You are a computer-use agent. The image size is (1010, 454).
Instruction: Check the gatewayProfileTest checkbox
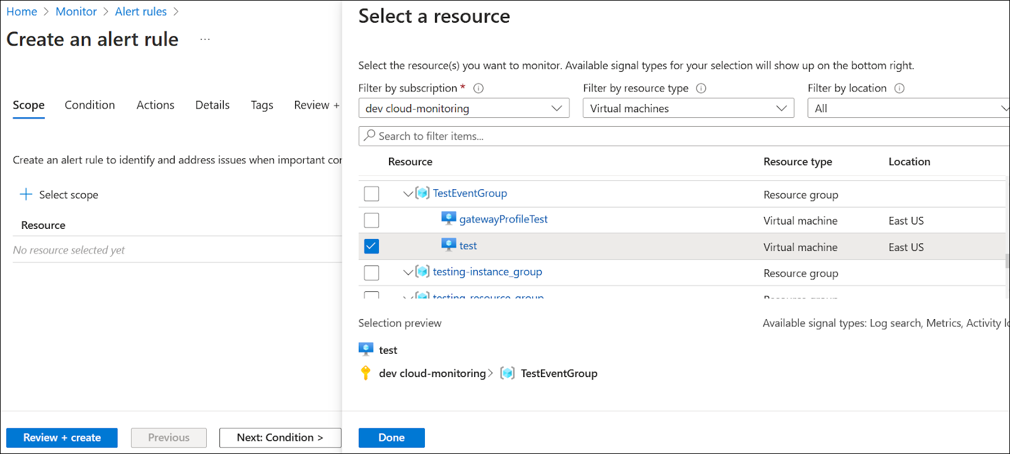371,220
